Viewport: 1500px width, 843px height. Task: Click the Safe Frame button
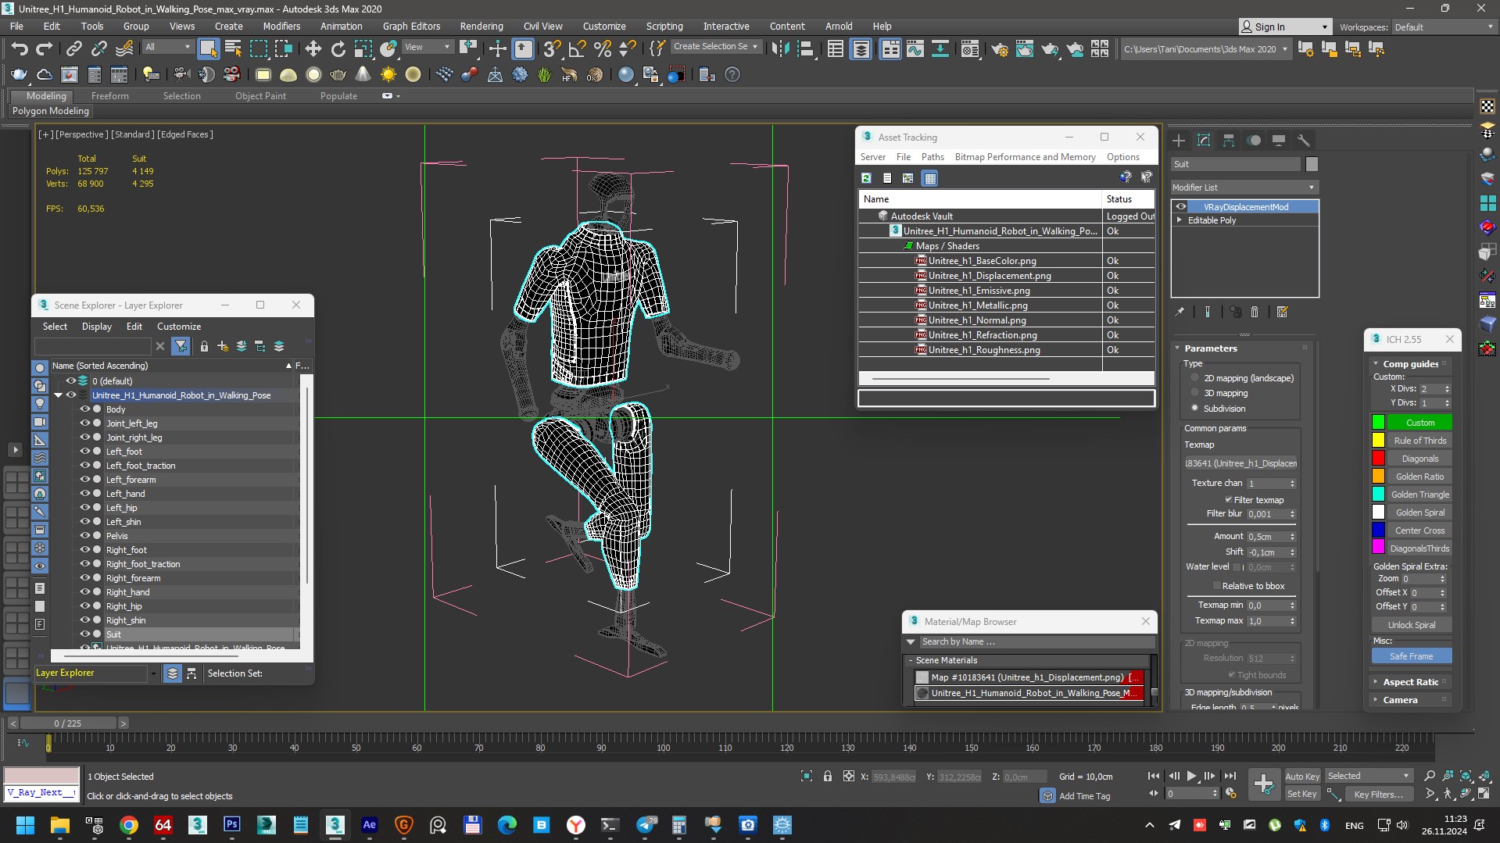click(x=1411, y=656)
